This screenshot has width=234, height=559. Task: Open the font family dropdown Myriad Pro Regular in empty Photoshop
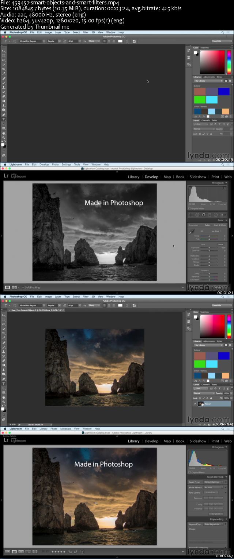[31, 41]
